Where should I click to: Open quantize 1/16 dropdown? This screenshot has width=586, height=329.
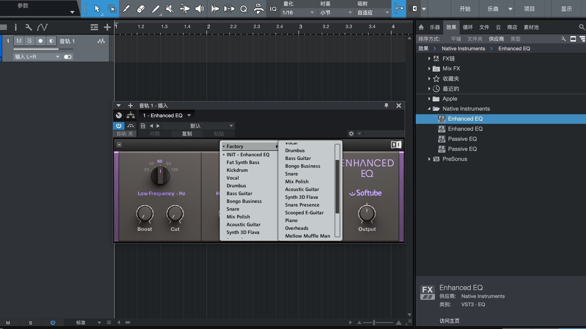pyautogui.click(x=298, y=12)
